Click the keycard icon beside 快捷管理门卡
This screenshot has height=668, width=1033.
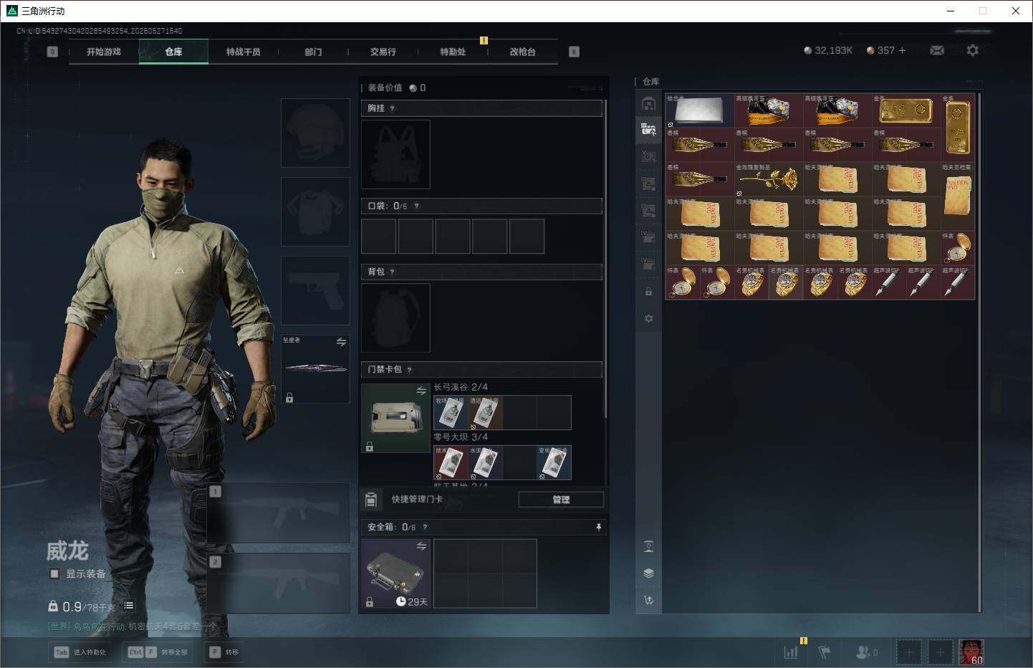tap(371, 500)
